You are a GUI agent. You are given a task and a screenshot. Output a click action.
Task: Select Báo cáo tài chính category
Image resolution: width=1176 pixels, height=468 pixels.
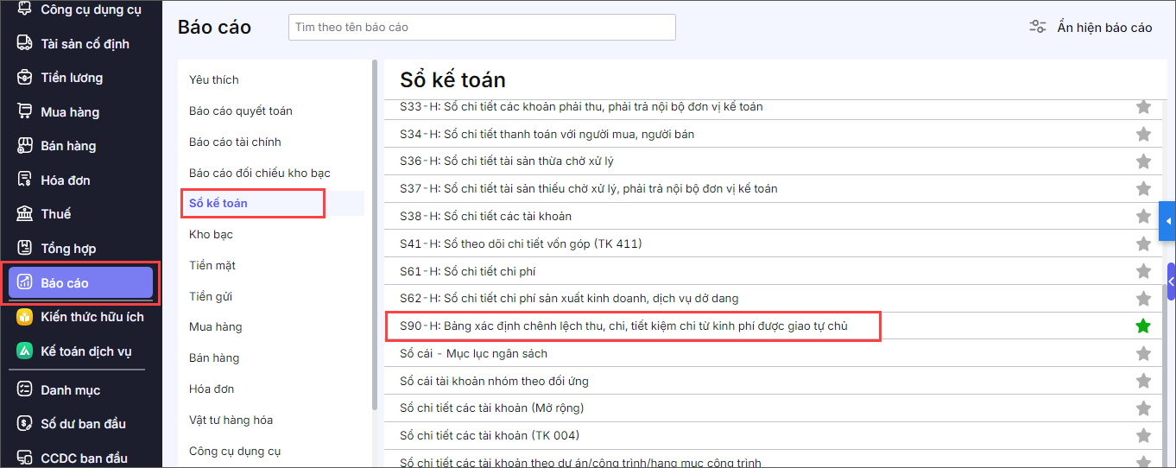pyautogui.click(x=235, y=142)
